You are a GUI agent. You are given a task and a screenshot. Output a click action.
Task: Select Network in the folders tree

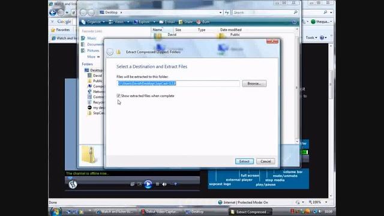[96, 92]
